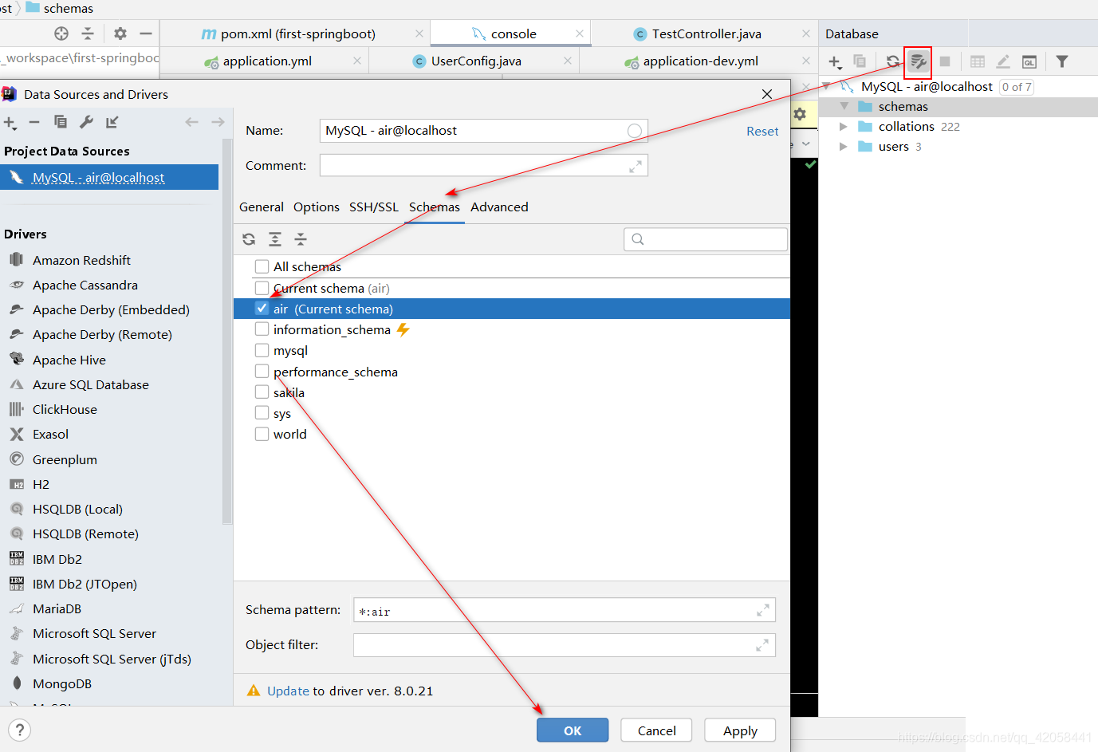Check the sys schema checkbox
Screen dimensions: 1098x752
point(262,412)
